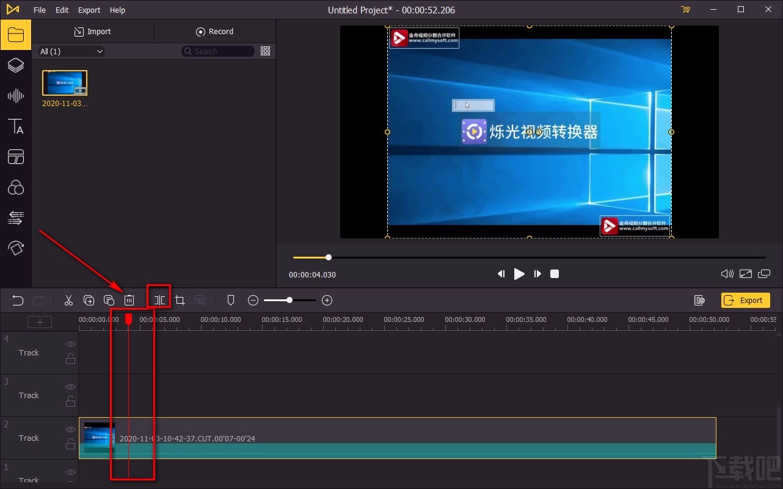Screen dimensions: 783x489
Task: Click the Split clip icon in toolbar
Action: (x=159, y=300)
